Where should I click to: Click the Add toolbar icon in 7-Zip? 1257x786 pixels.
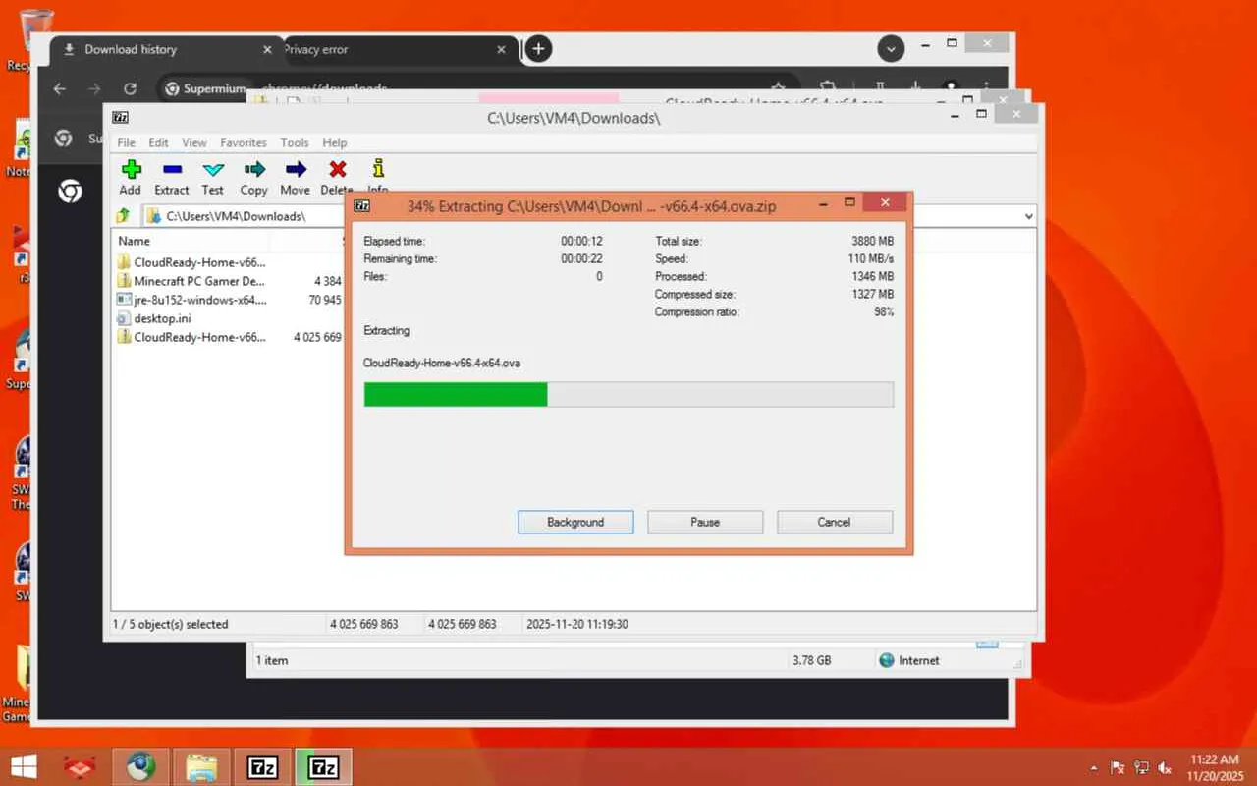click(x=131, y=169)
